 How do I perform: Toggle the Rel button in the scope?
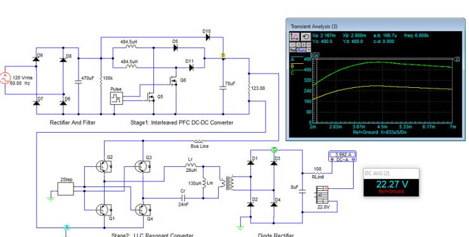coord(293,50)
